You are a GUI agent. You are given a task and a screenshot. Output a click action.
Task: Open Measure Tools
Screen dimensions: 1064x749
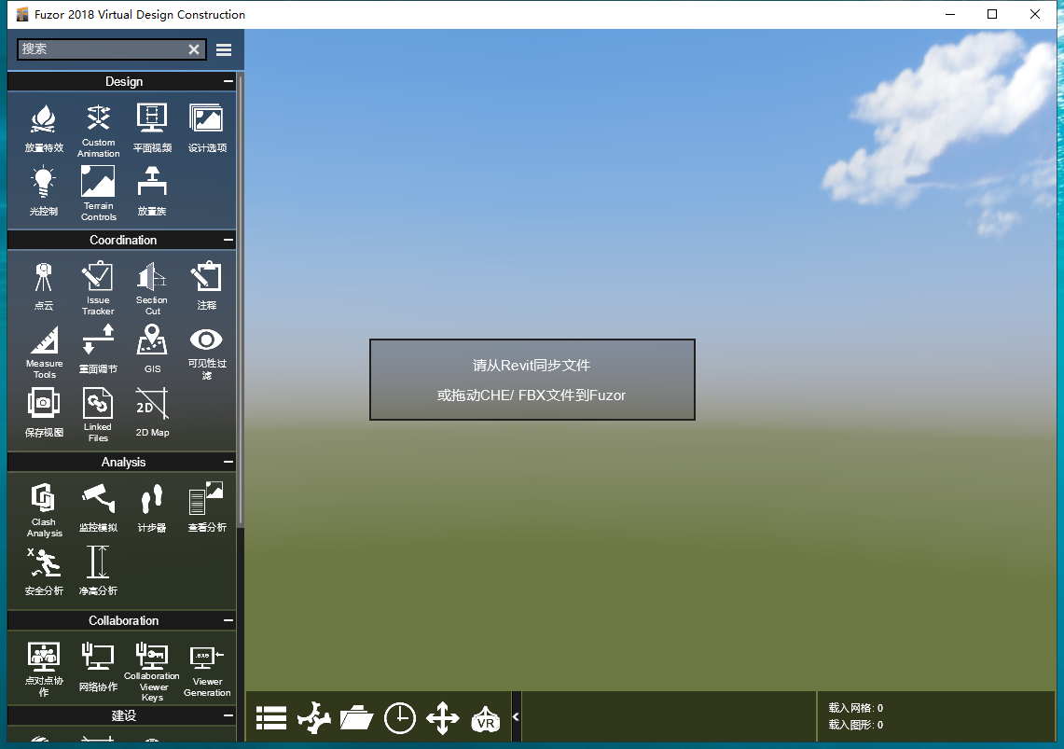44,352
